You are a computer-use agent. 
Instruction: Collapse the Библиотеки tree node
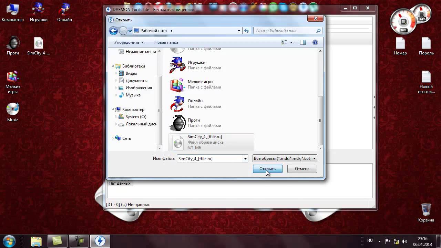[x=113, y=66]
